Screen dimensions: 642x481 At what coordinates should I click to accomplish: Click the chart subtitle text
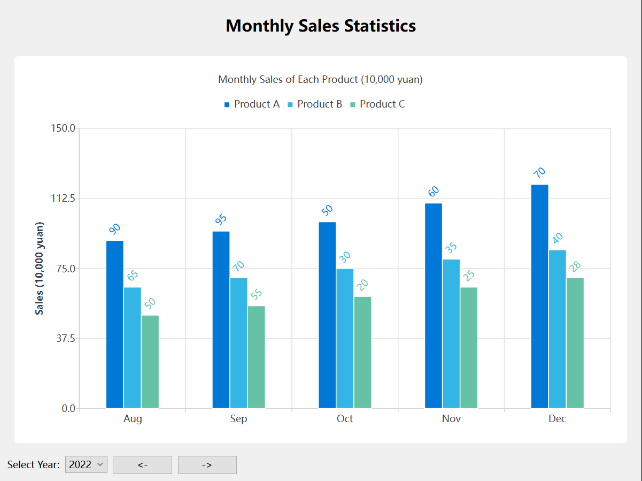(x=321, y=80)
